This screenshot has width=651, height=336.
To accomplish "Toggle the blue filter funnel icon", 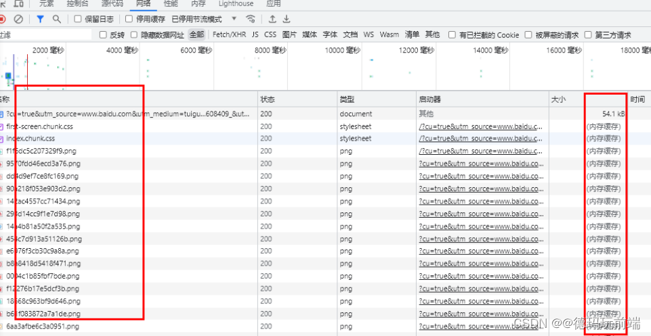I will point(40,19).
